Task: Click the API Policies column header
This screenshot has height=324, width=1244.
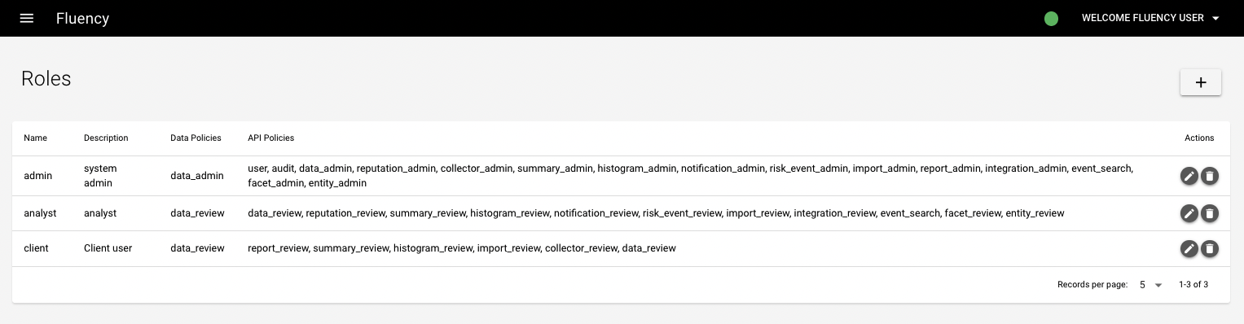Action: (271, 138)
